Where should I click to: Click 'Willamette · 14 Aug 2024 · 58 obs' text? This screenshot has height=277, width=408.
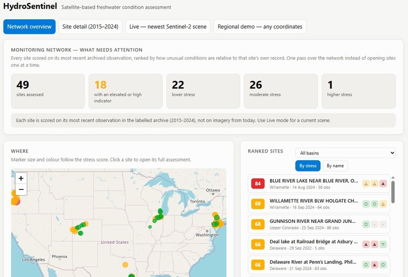coord(300,187)
